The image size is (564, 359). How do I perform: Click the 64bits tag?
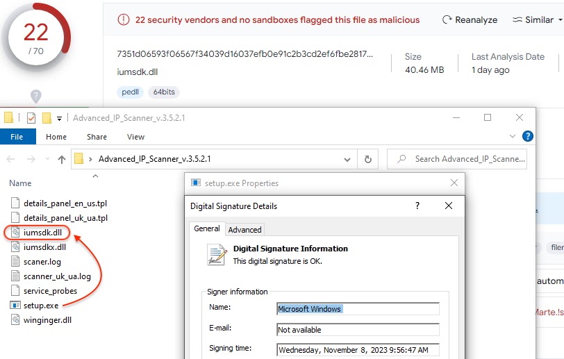pyautogui.click(x=163, y=92)
